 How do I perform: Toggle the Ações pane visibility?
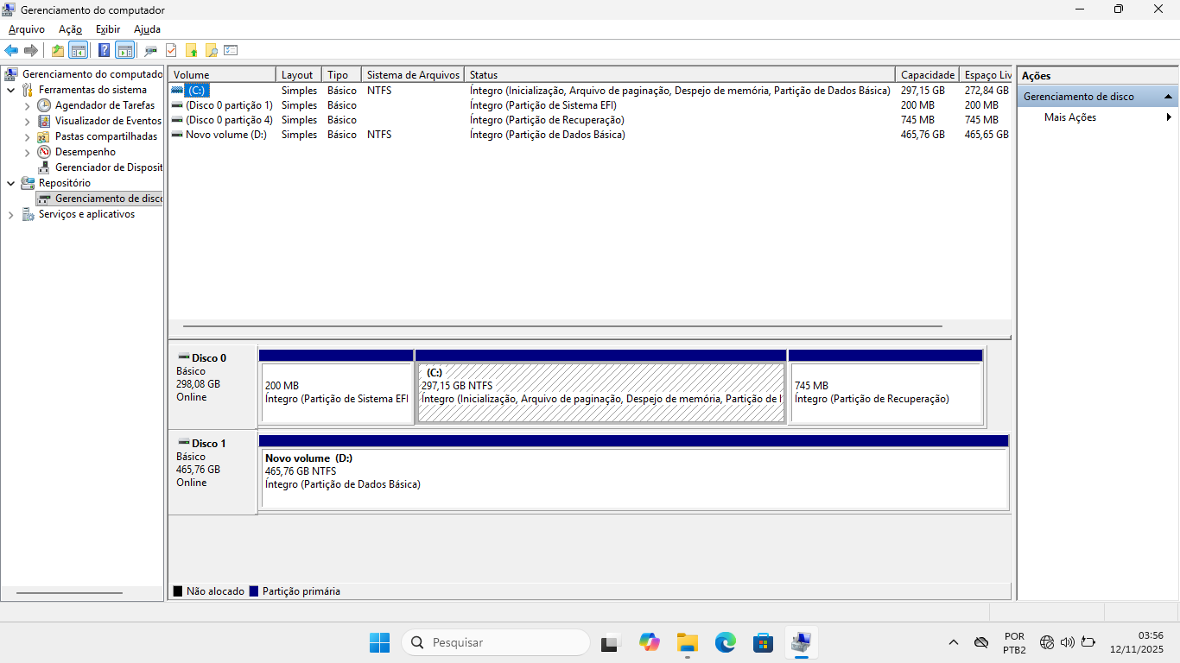tap(124, 50)
